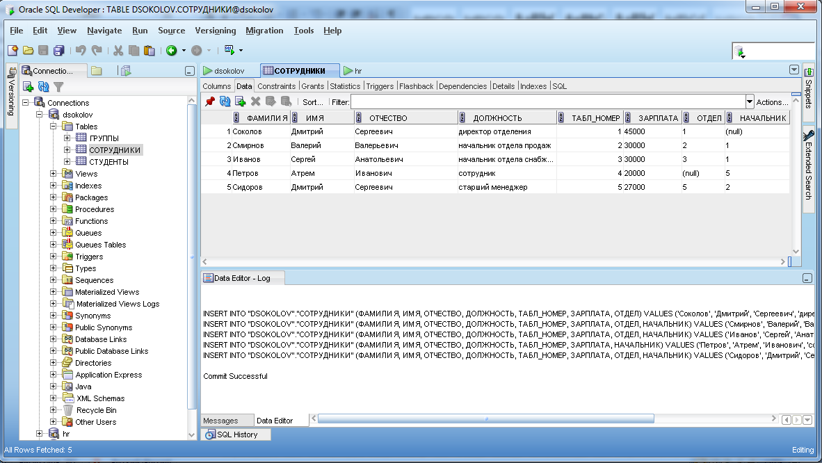
Task: Click the ЗАРПЛАТА column header
Action: click(x=653, y=118)
